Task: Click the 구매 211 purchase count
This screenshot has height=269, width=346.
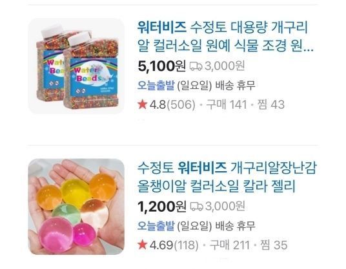Action: (229, 245)
